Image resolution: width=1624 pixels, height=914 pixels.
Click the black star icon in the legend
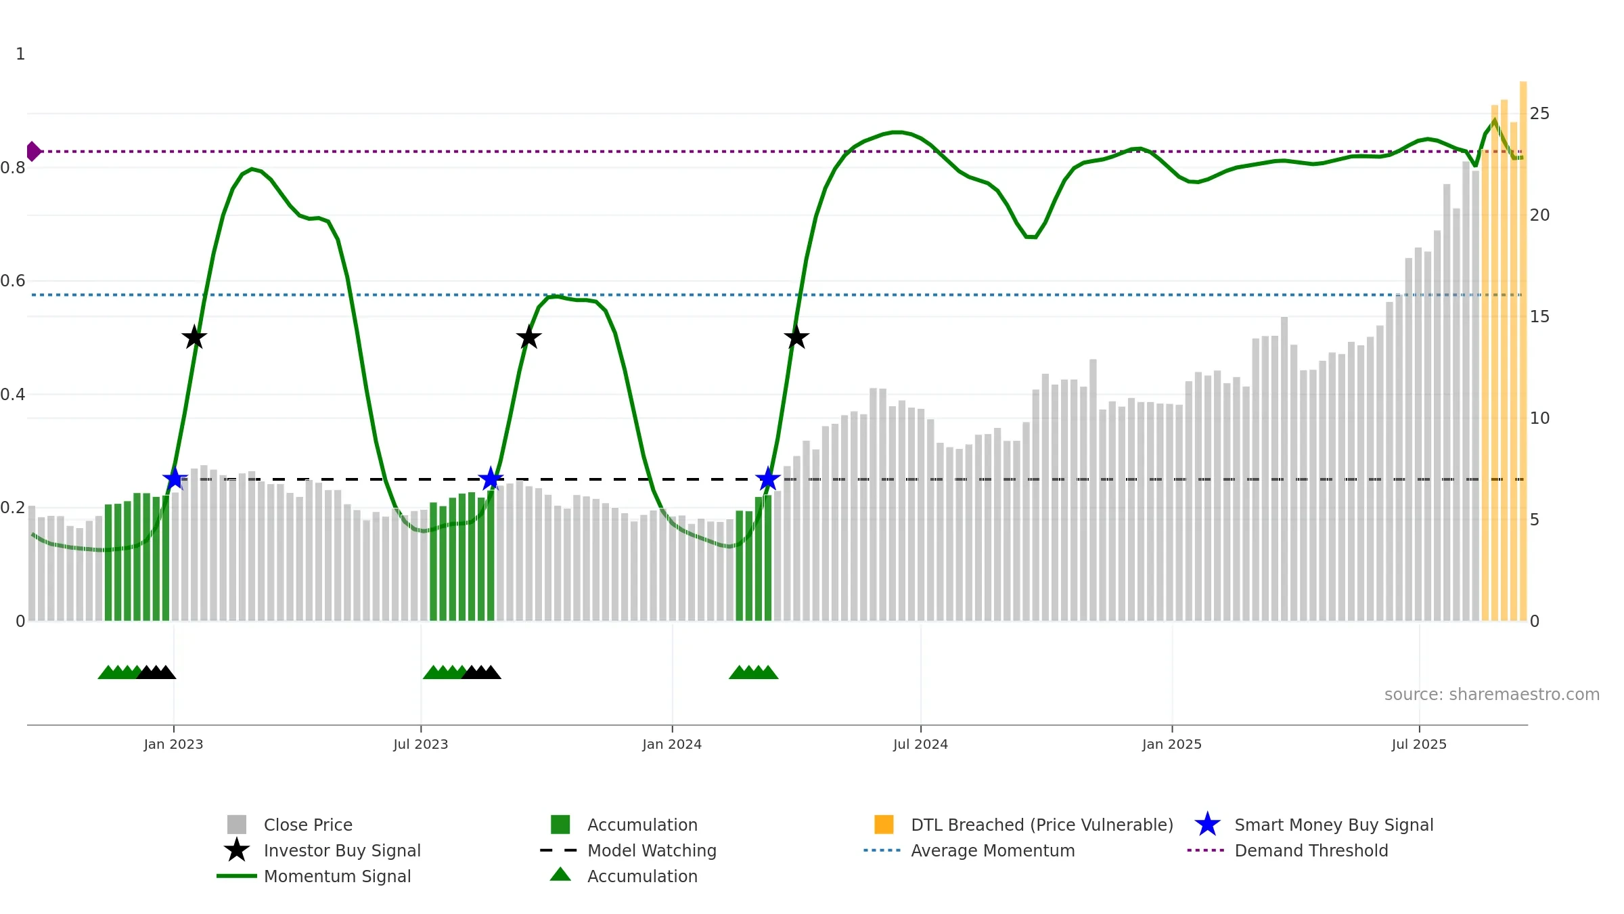coord(236,850)
